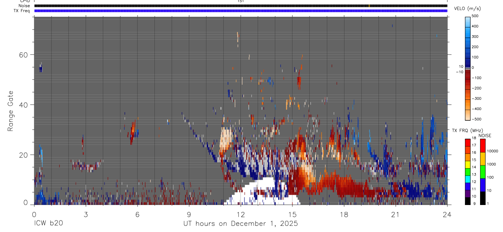Viewport: 503px width, 232px height.
Task: Click the 'ICW b20' radar beam label
Action: (x=48, y=224)
